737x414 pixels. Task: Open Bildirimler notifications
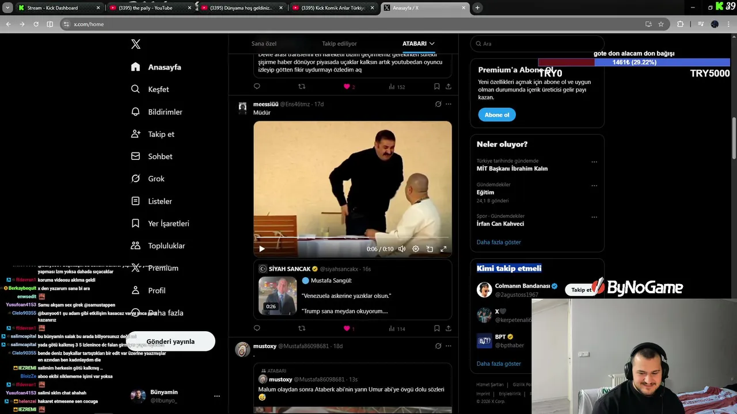(x=157, y=112)
